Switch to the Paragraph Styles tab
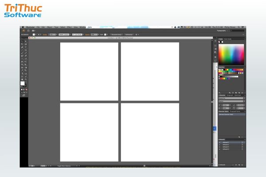 click(x=235, y=112)
